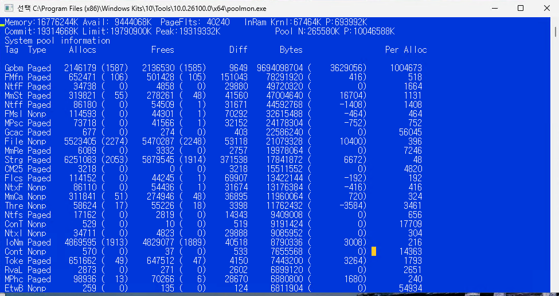Select the 'Bytes' column header

291,49
